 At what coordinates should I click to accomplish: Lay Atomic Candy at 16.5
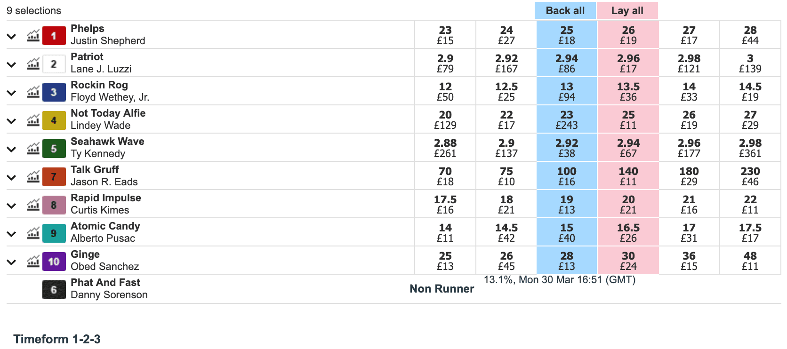pyautogui.click(x=628, y=232)
